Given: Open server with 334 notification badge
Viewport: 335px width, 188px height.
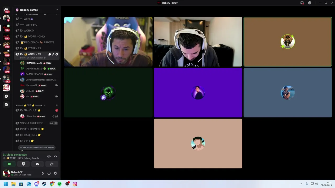Looking at the screenshot, I should pos(6,53).
